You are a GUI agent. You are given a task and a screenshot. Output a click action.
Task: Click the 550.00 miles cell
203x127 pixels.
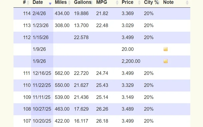click(62, 85)
